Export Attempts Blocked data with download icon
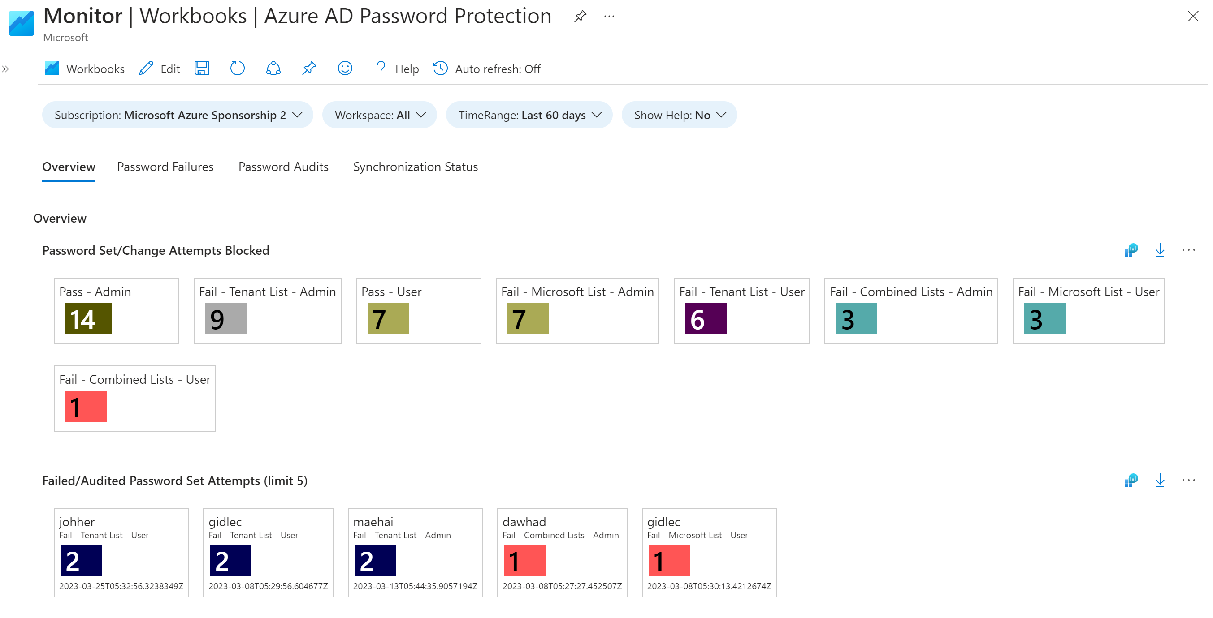Screen dimensions: 1213x618 [x=1159, y=250]
